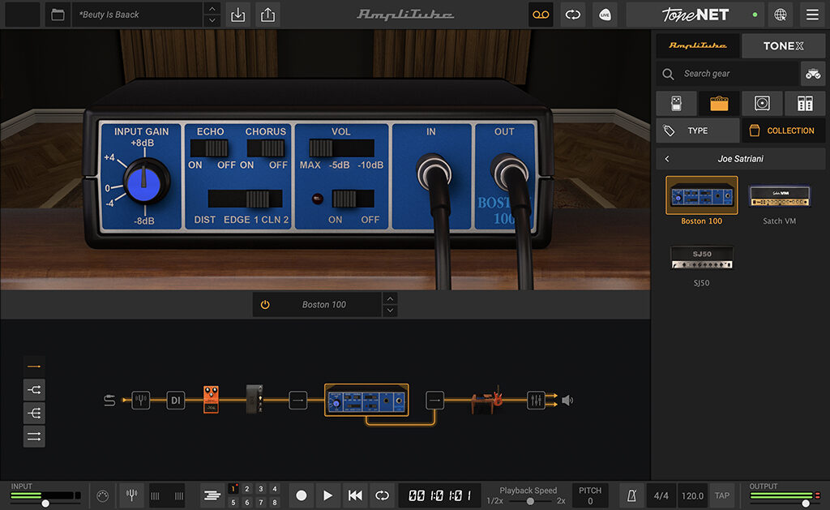This screenshot has width=830, height=510.
Task: Collapse the Joe Satriani collection with back chevron
Action: [x=668, y=159]
